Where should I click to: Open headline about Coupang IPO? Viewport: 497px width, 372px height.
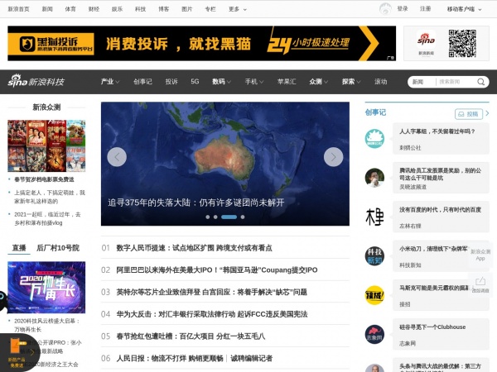[217, 269]
